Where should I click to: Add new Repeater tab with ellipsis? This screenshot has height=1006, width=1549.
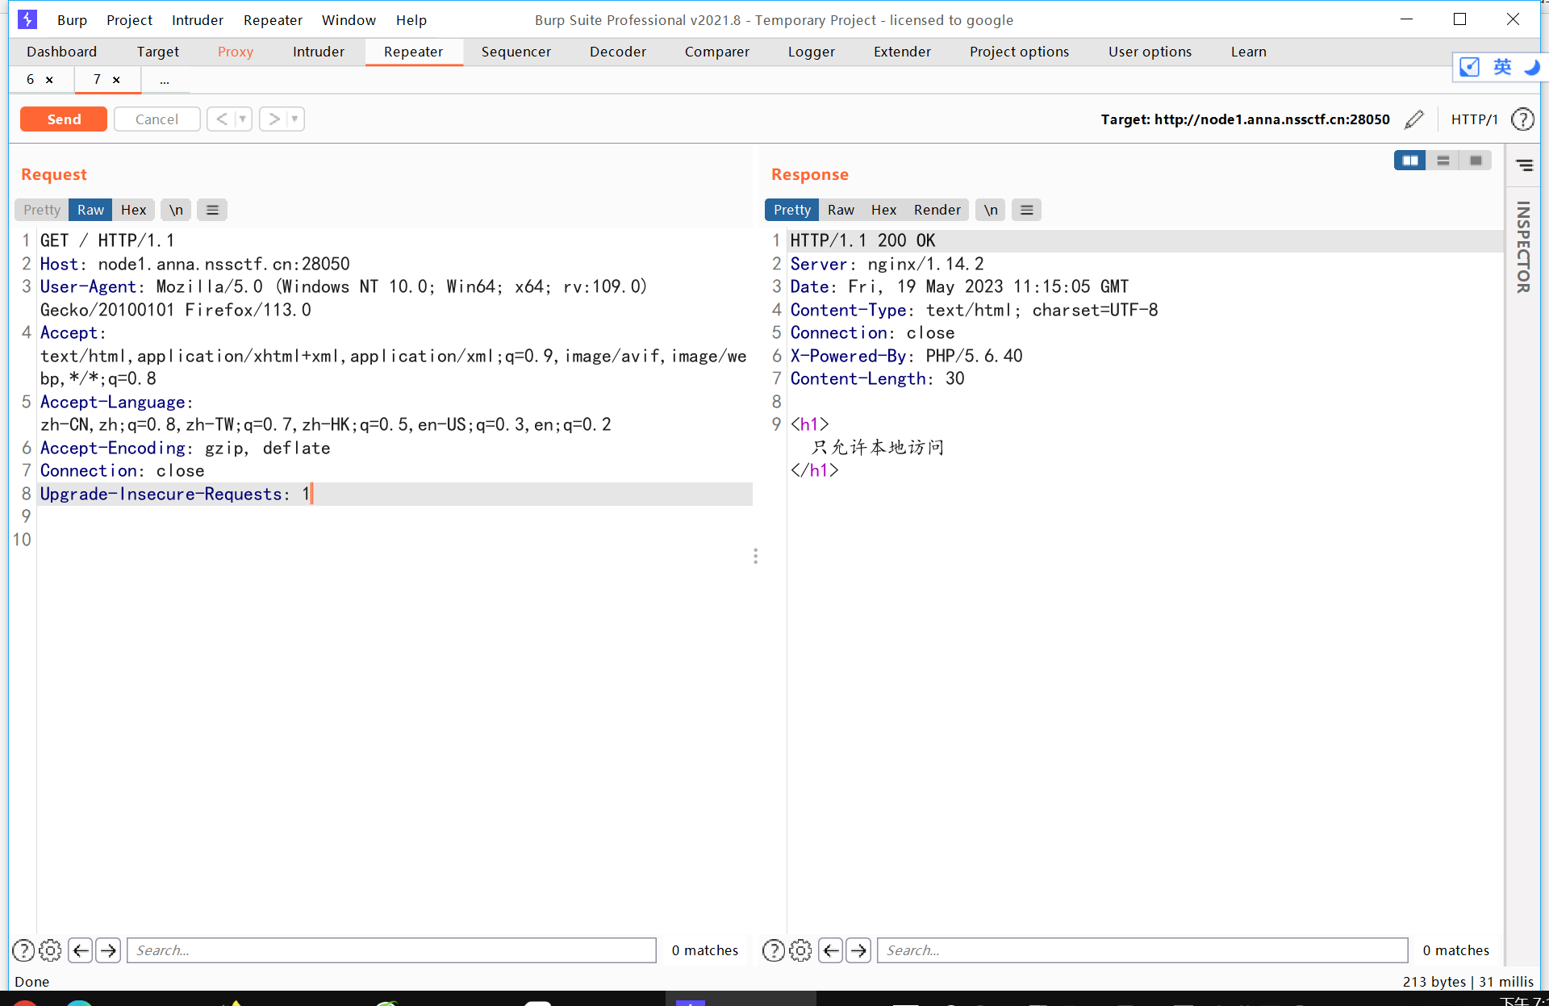click(x=165, y=80)
